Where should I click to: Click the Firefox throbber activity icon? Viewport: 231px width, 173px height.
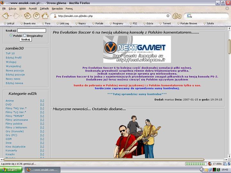point(227,8)
